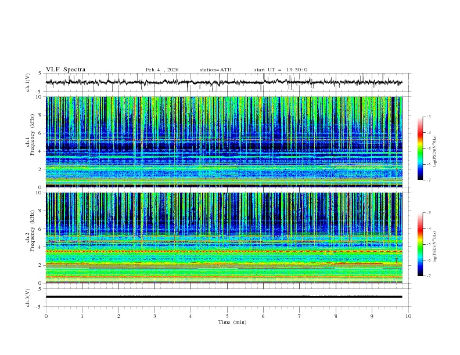Click the 'VLF Spectra' title text
460x355 pixels.
(x=66, y=70)
